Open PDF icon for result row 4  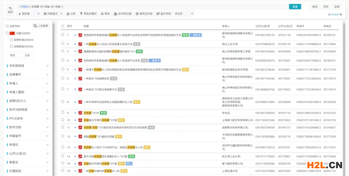pyautogui.click(x=80, y=61)
